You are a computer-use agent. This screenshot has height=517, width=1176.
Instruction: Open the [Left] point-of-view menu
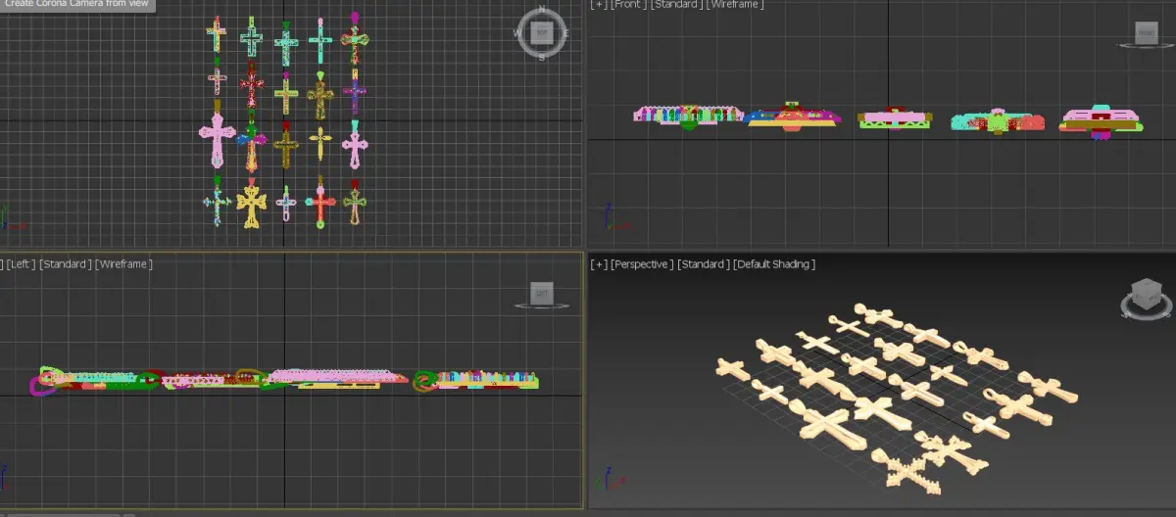22,264
